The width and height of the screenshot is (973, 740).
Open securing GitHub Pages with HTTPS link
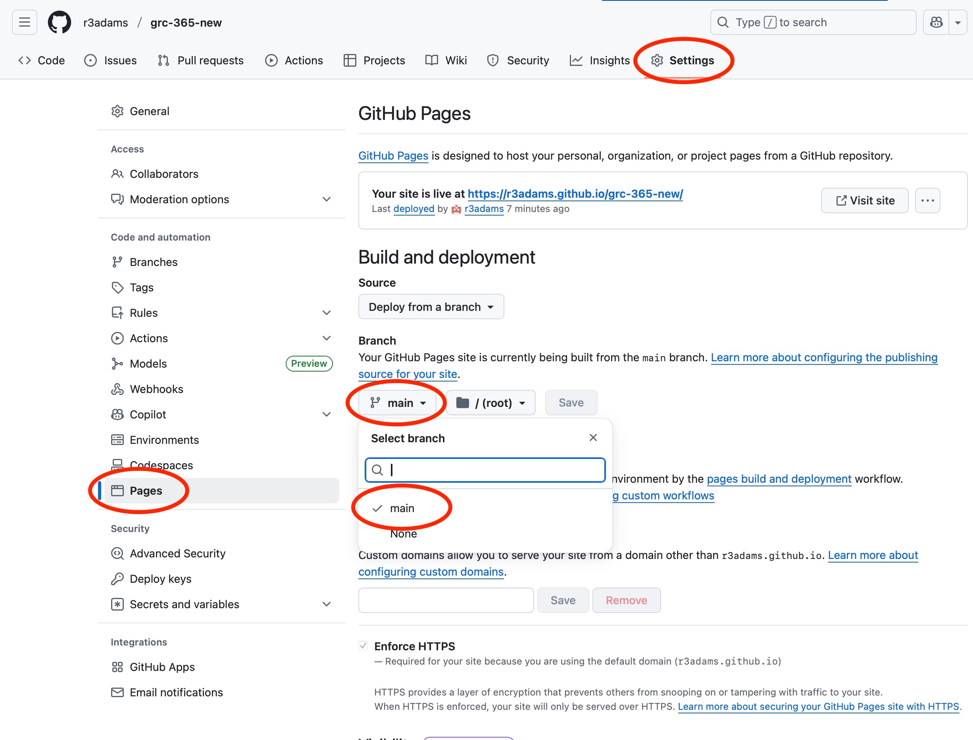click(819, 707)
